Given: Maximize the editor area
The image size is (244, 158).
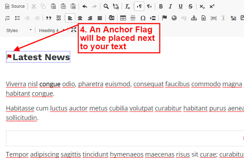Looking at the screenshot, I should point(74,30).
